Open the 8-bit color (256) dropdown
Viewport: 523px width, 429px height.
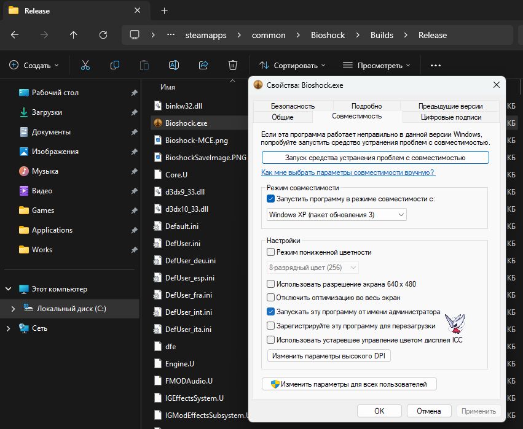click(x=313, y=268)
